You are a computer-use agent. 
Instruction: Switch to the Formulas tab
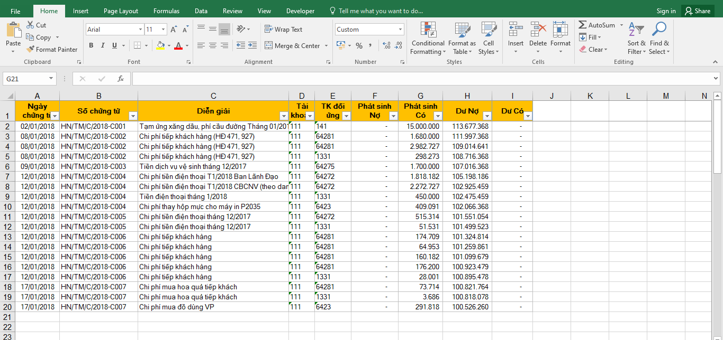pos(166,11)
